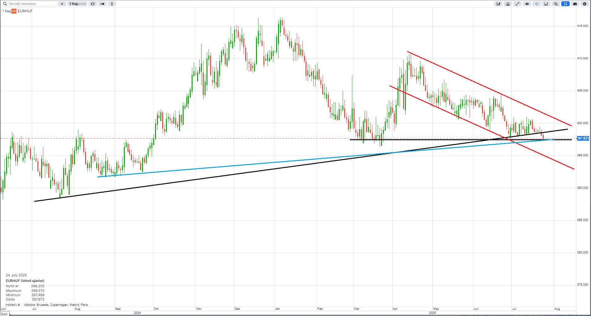Toggle the blue collapse-view button
591x316 pixels.
(566, 4)
